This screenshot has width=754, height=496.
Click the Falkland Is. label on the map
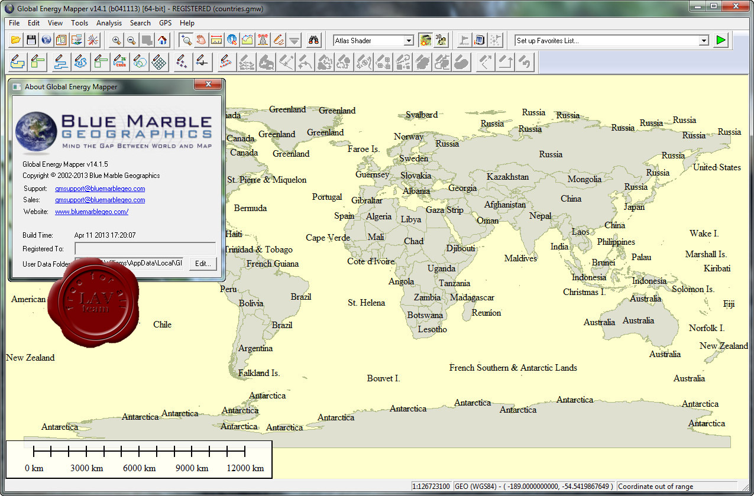pos(259,373)
